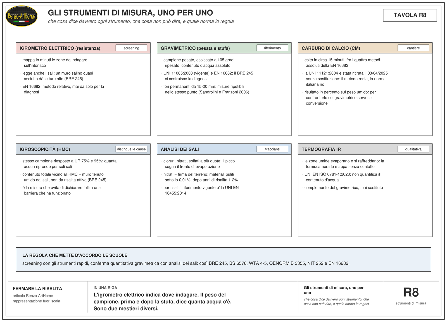Select the main title 'GLI STRUMENTI DI MISURA, UNO PER UNO'
447x322 pixels.
point(130,13)
